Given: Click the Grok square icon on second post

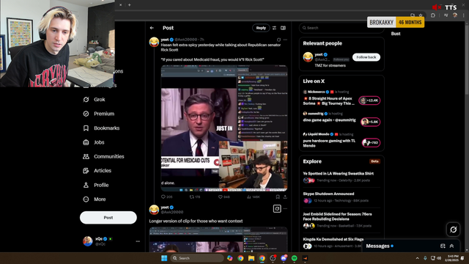Looking at the screenshot, I should point(277,208).
